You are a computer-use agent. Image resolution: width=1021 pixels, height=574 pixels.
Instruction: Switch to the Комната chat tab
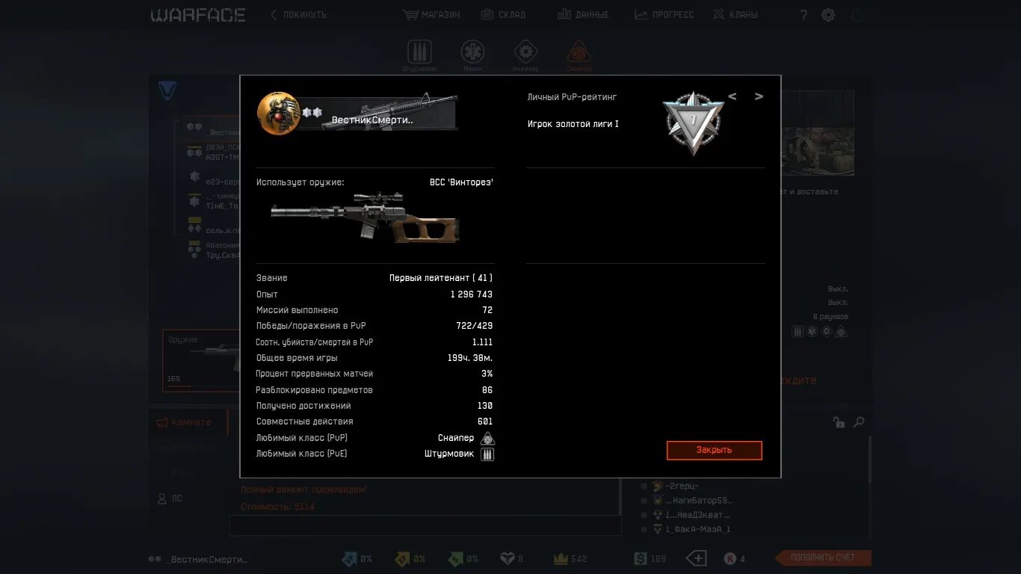tap(184, 422)
